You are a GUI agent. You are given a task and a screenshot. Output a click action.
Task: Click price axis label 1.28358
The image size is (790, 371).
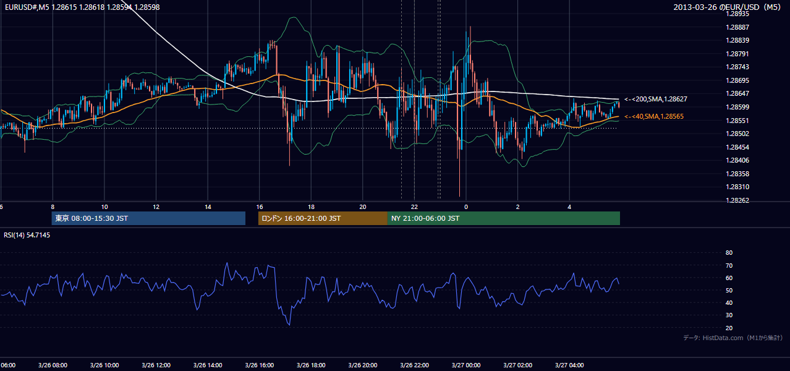coord(737,174)
